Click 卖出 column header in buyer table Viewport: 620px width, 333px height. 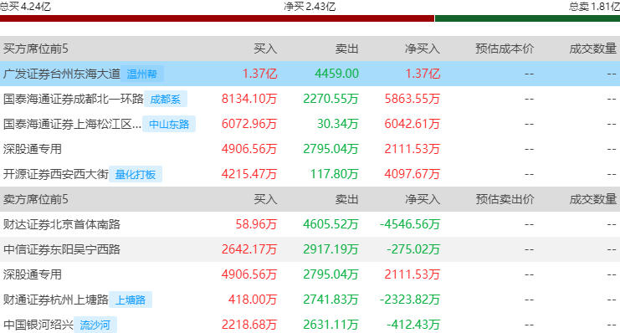click(x=346, y=49)
